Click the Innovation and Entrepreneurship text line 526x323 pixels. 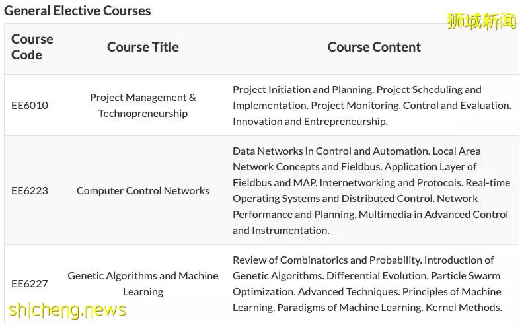click(311, 121)
